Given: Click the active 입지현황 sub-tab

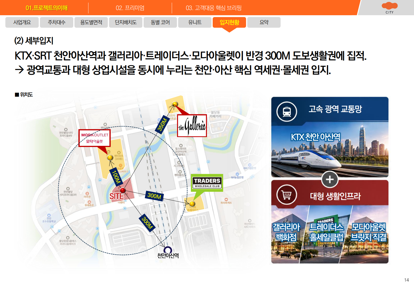Looking at the screenshot, I should (229, 22).
